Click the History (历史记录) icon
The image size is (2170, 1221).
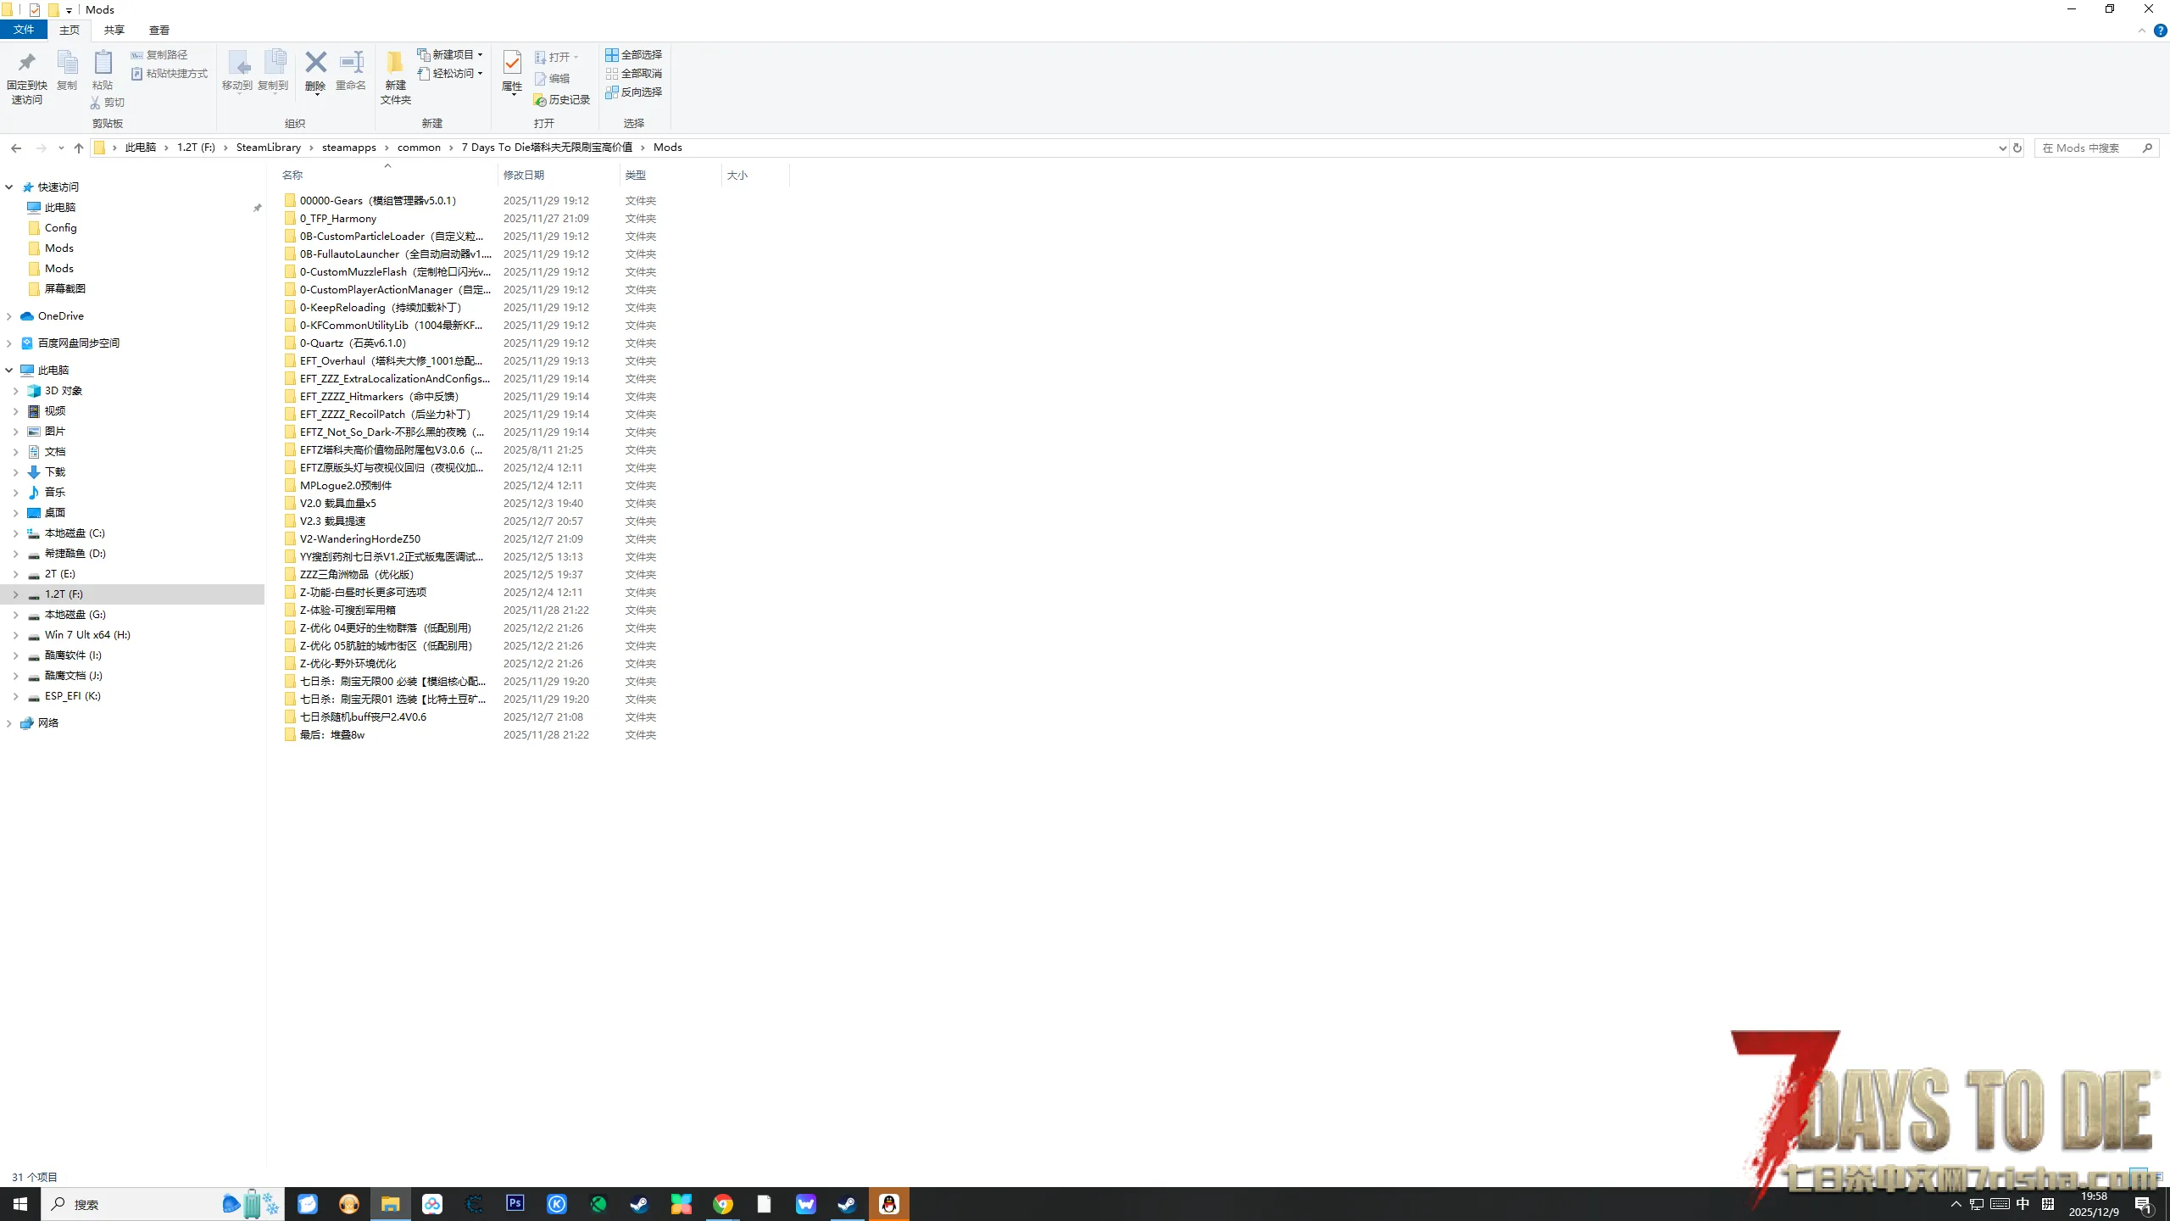pos(540,100)
